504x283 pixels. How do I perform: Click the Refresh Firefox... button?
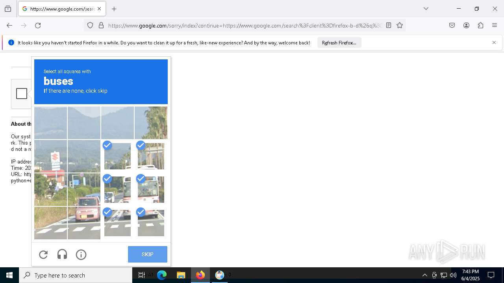tap(339, 43)
